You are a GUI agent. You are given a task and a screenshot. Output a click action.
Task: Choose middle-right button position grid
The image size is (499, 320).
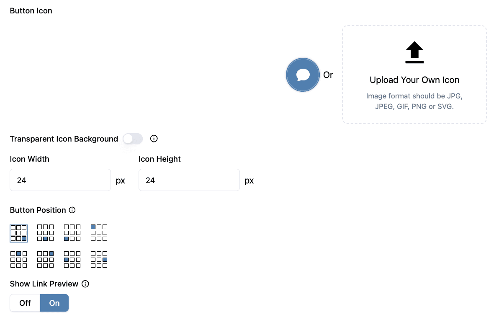pos(99,260)
